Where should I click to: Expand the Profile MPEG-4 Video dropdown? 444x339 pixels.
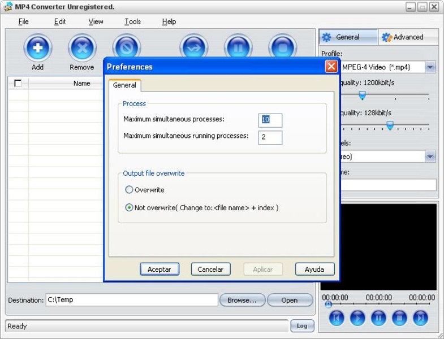tap(430, 67)
